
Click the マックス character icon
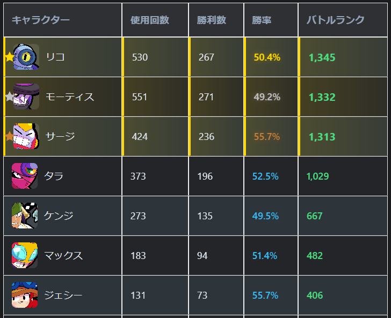(25, 255)
